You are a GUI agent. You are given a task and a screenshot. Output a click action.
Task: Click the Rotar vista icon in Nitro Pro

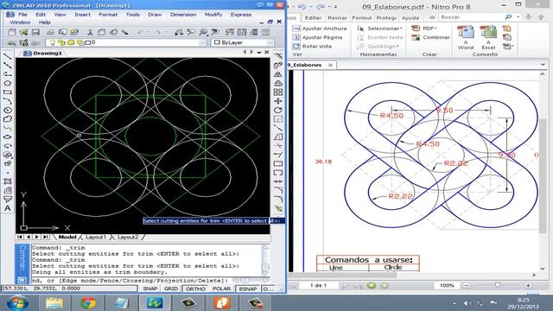[x=296, y=46]
